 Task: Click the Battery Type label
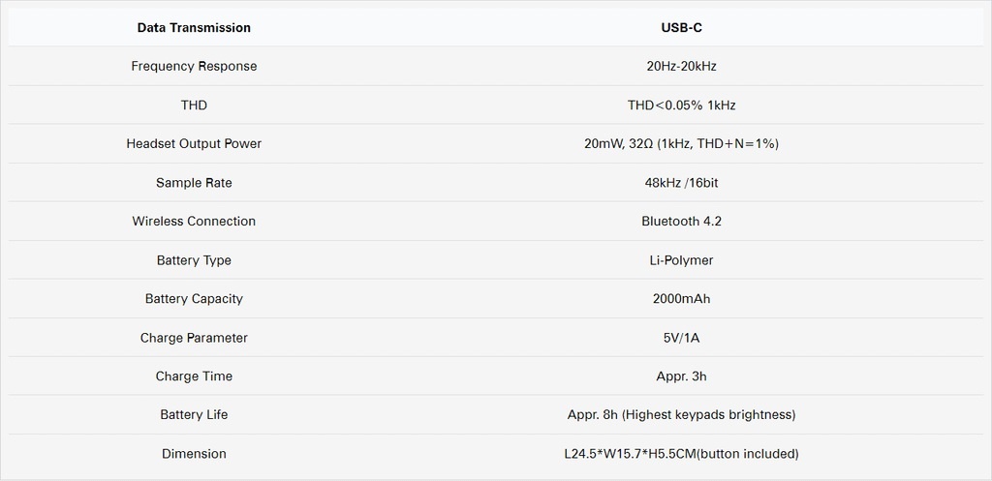coord(194,260)
